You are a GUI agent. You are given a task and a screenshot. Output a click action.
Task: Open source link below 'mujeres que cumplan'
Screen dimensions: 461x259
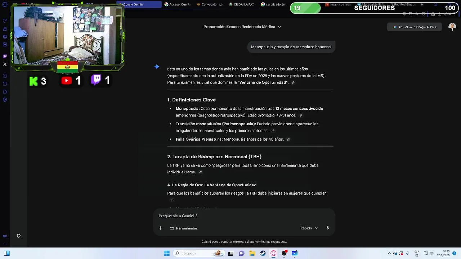(x=172, y=200)
